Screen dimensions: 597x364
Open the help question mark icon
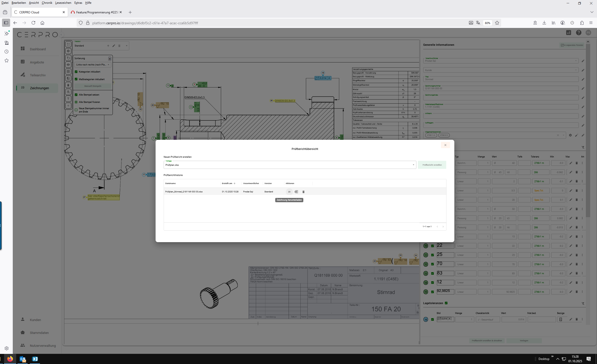point(579,33)
